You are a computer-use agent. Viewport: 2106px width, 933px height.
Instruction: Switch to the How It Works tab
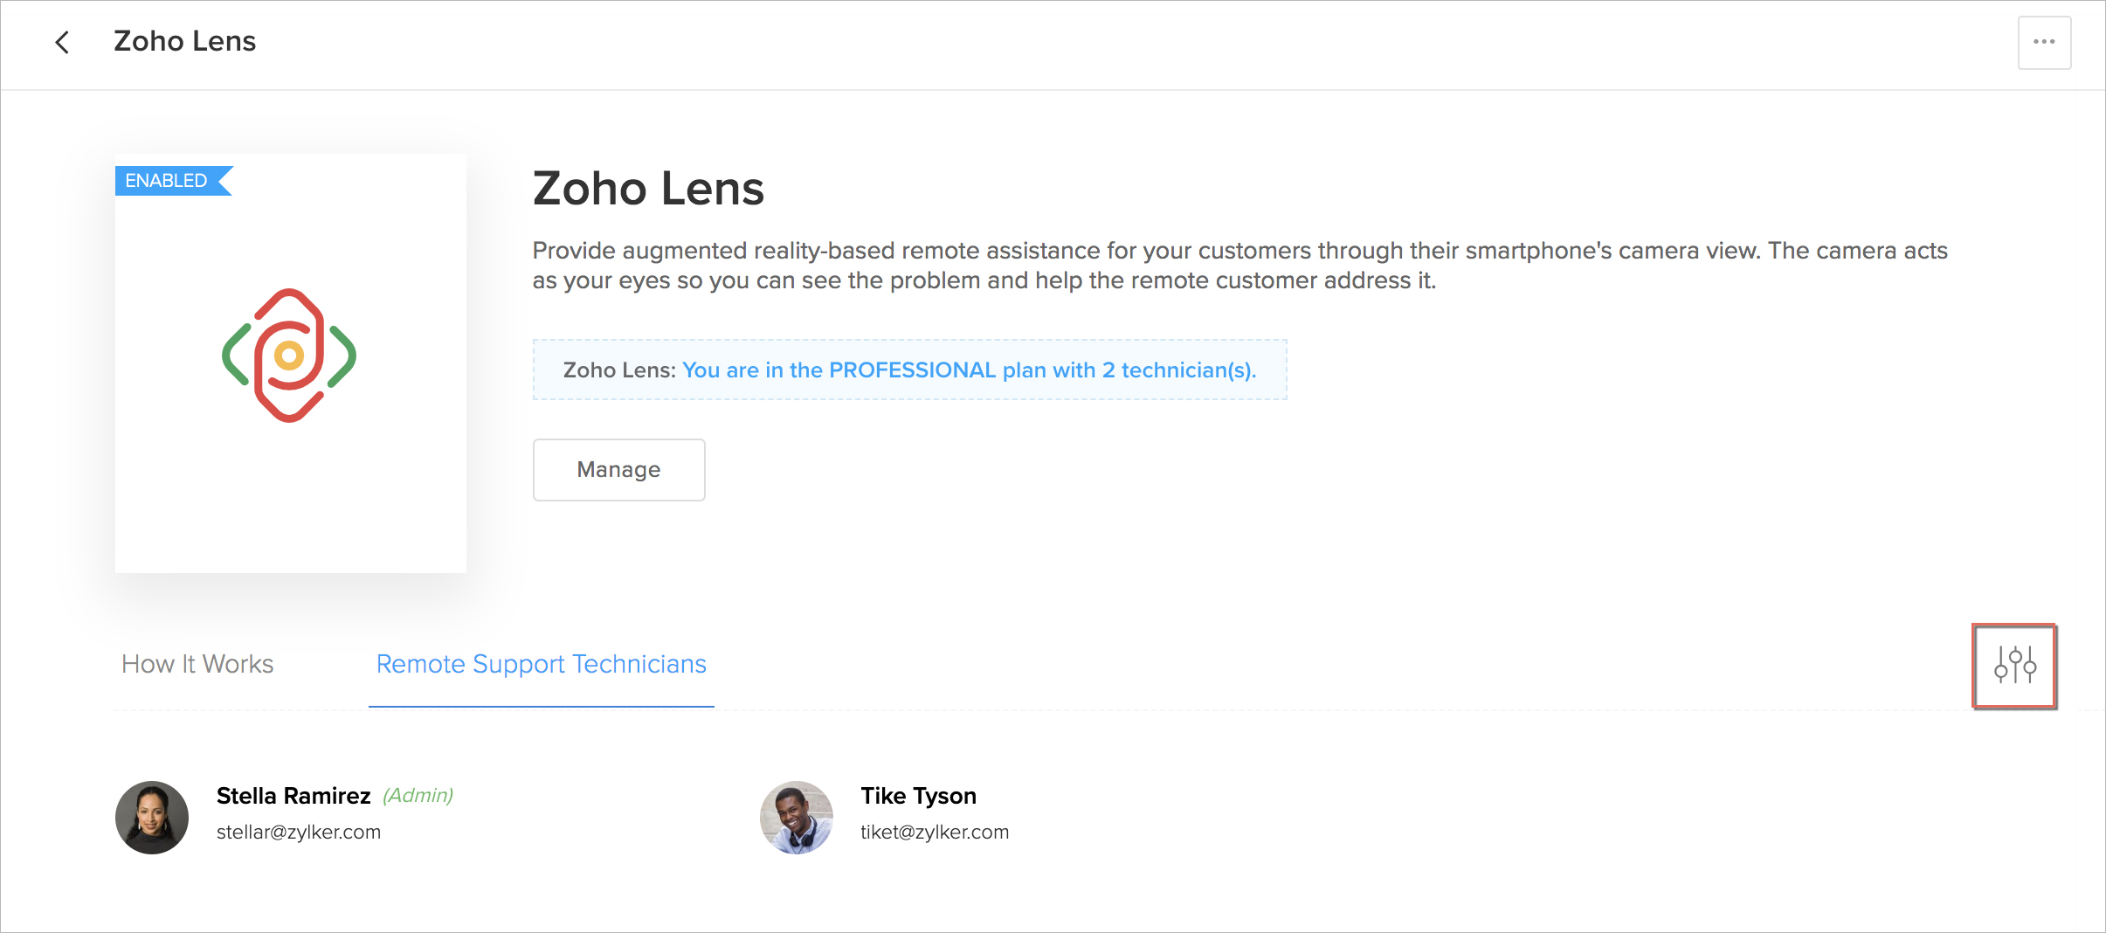click(197, 665)
